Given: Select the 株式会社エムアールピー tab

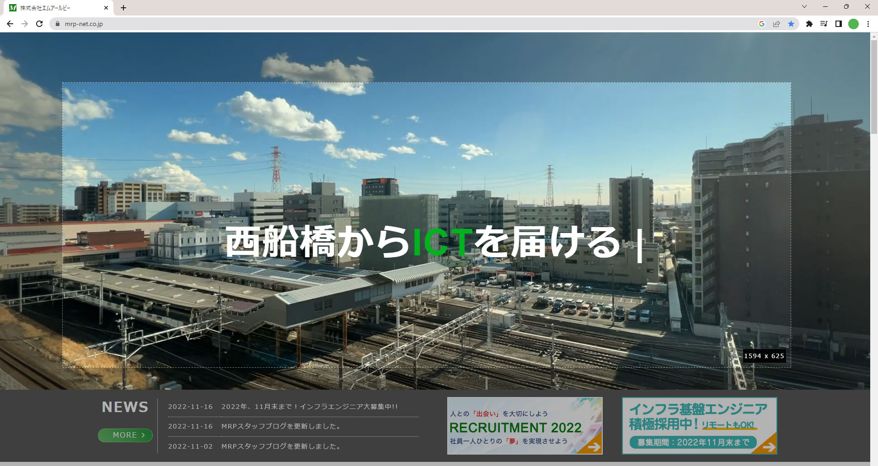Looking at the screenshot, I should 55,8.
